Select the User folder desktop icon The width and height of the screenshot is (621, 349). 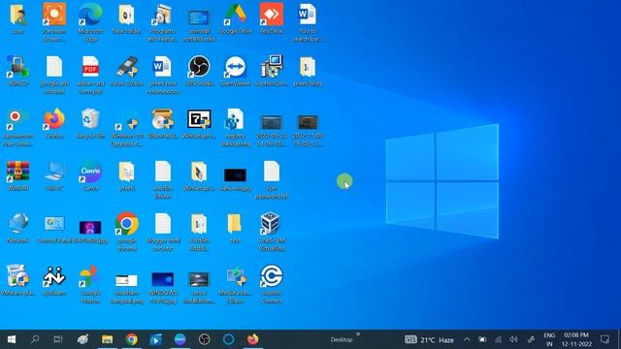click(18, 18)
